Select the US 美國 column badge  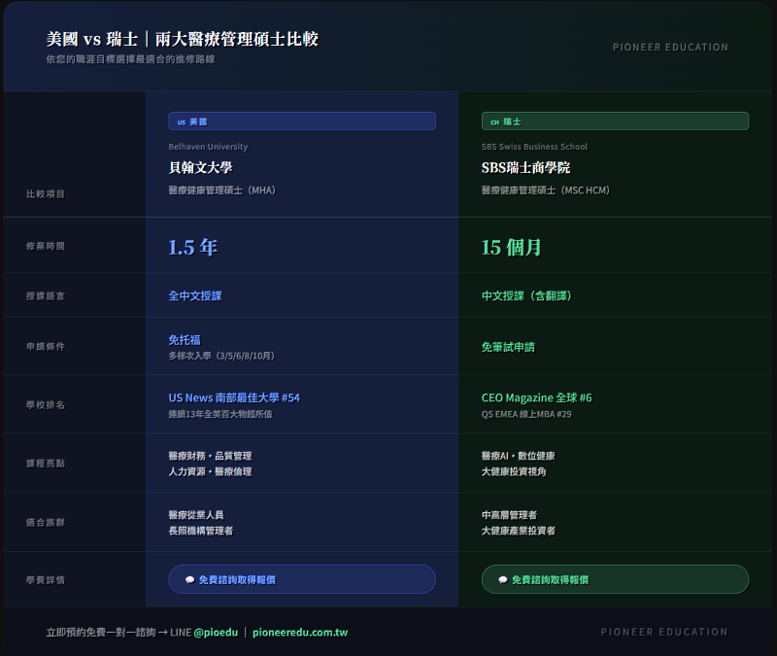[301, 121]
